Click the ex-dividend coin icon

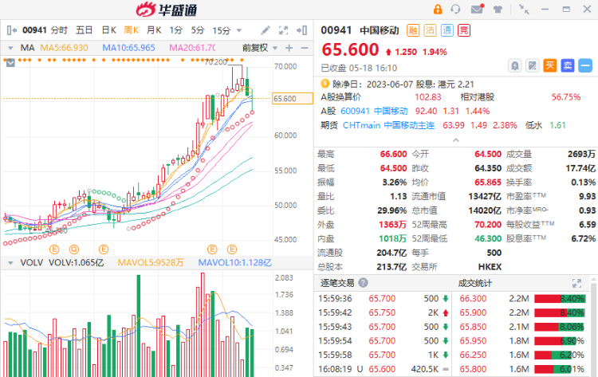coord(325,84)
